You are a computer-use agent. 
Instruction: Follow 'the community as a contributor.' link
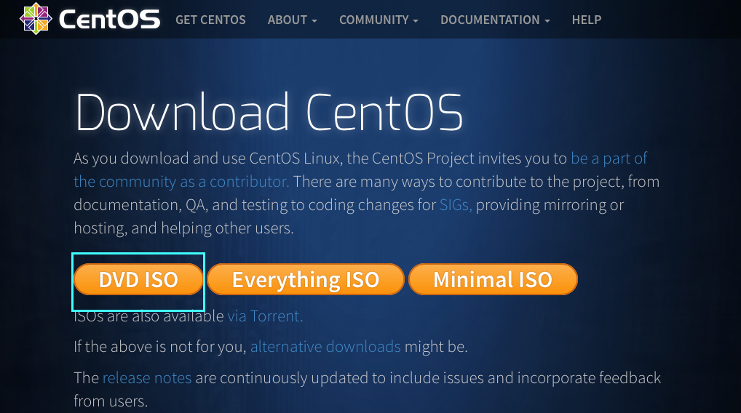coord(181,182)
